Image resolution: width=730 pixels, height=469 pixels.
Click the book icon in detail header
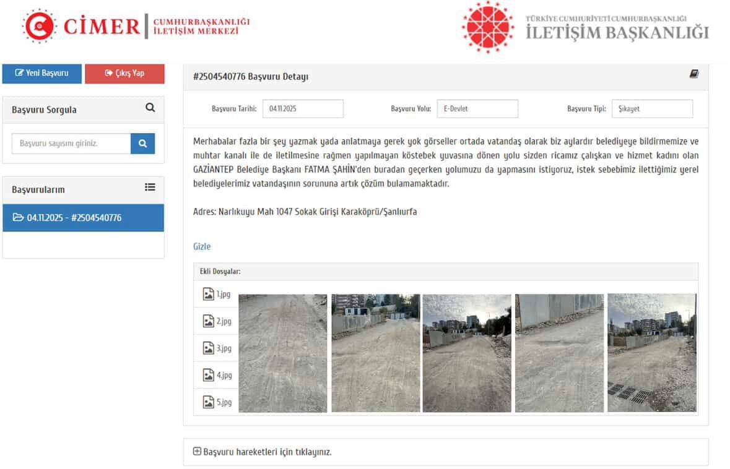pos(693,74)
